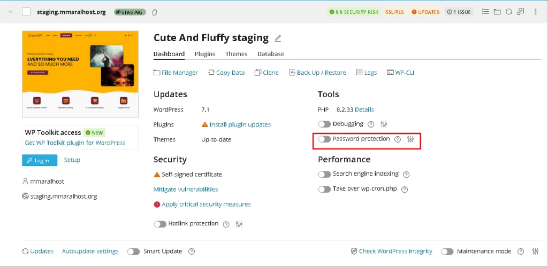Click help icon beside Hotlink protection
The height and width of the screenshot is (267, 548).
coord(226,224)
